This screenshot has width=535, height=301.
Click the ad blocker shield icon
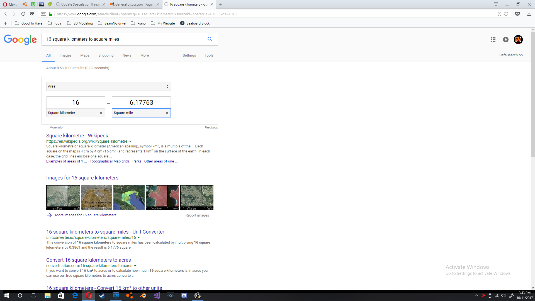click(x=499, y=14)
